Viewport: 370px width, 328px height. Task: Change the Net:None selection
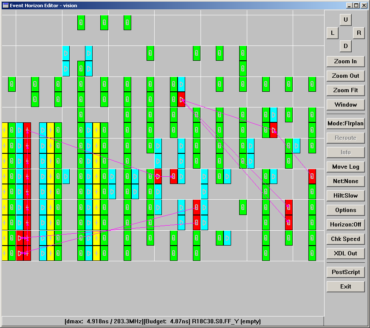coord(345,181)
